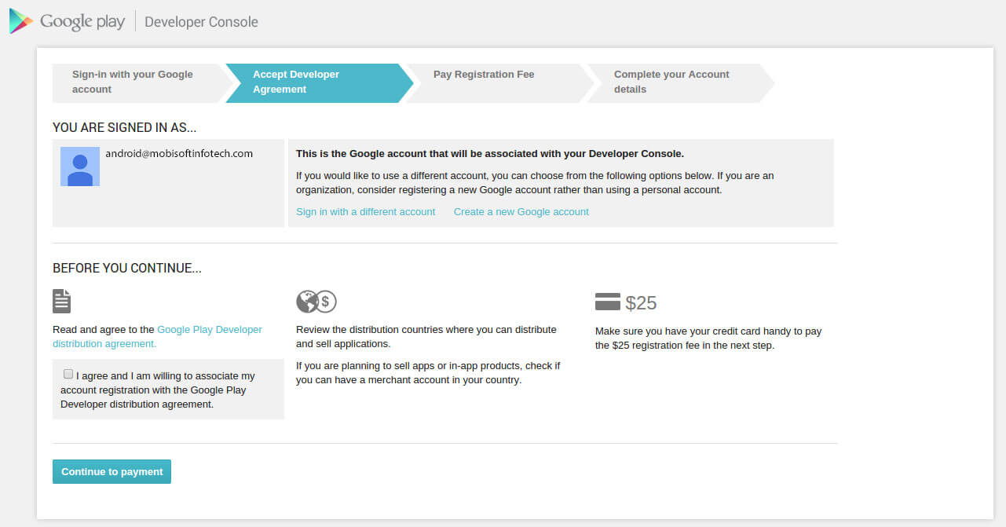
Task: Click 'Continue to payment' button
Action: coord(112,472)
